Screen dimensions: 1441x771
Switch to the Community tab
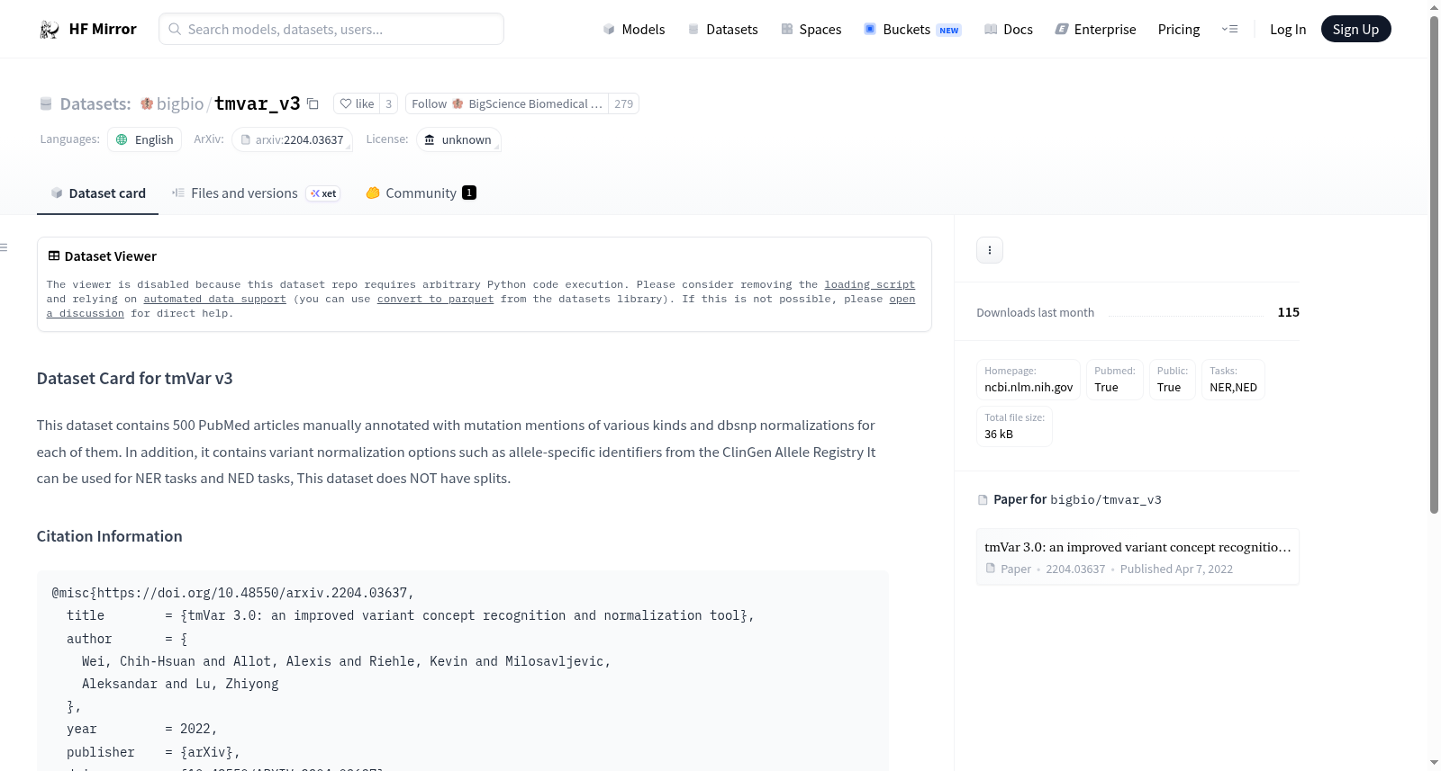coord(421,193)
